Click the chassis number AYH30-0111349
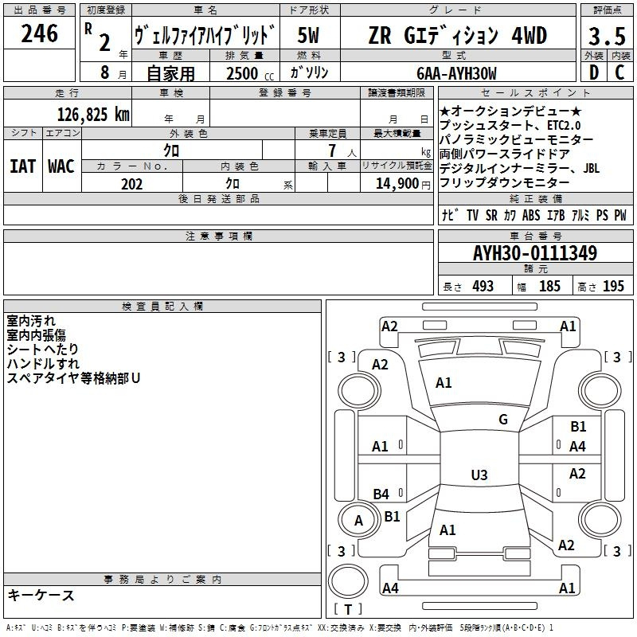This screenshot has height=637, width=637. pyautogui.click(x=534, y=253)
